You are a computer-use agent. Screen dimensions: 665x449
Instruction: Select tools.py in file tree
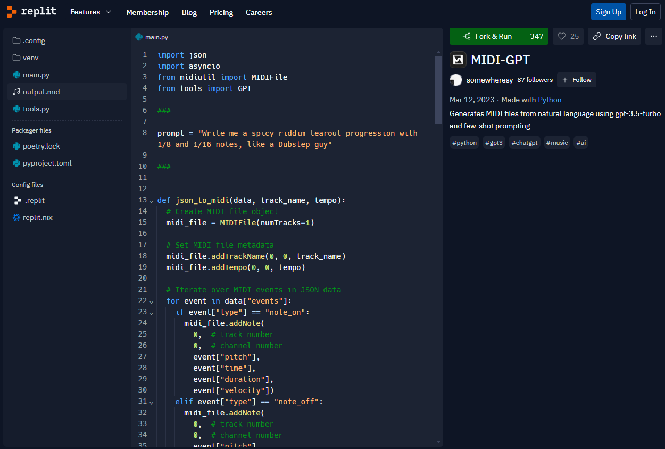pos(67,109)
